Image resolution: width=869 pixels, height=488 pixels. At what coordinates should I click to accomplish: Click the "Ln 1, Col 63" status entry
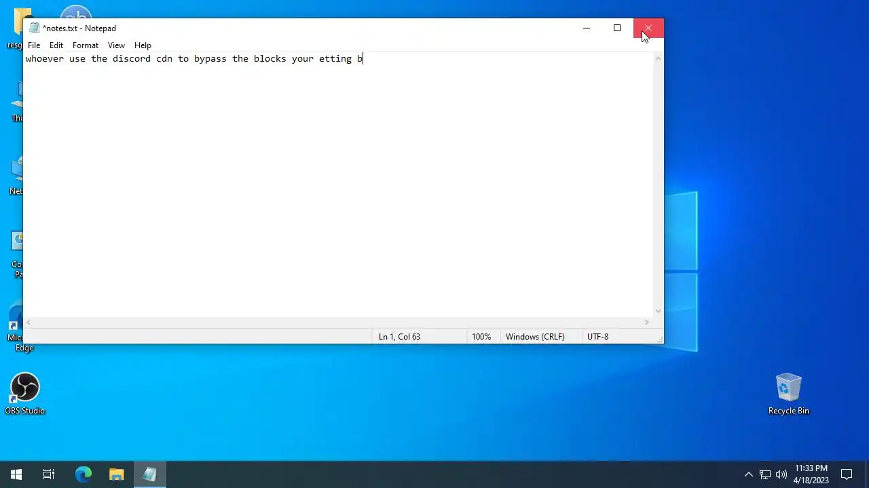[399, 337]
